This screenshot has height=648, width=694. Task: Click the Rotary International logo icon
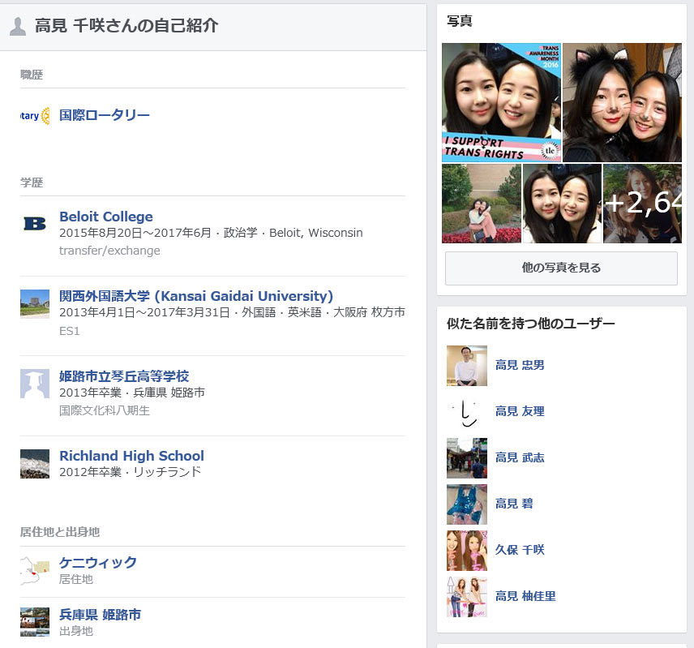35,116
